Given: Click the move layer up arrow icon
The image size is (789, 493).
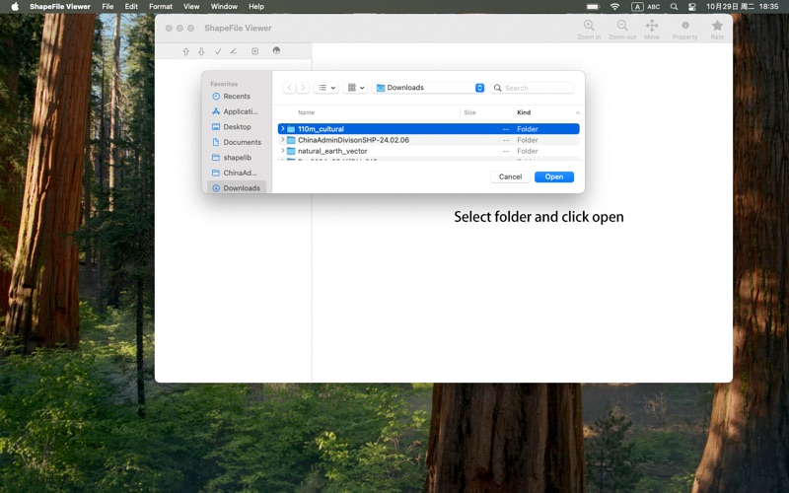Looking at the screenshot, I should click(x=185, y=51).
